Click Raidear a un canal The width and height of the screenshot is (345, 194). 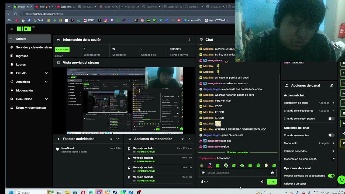click(295, 183)
